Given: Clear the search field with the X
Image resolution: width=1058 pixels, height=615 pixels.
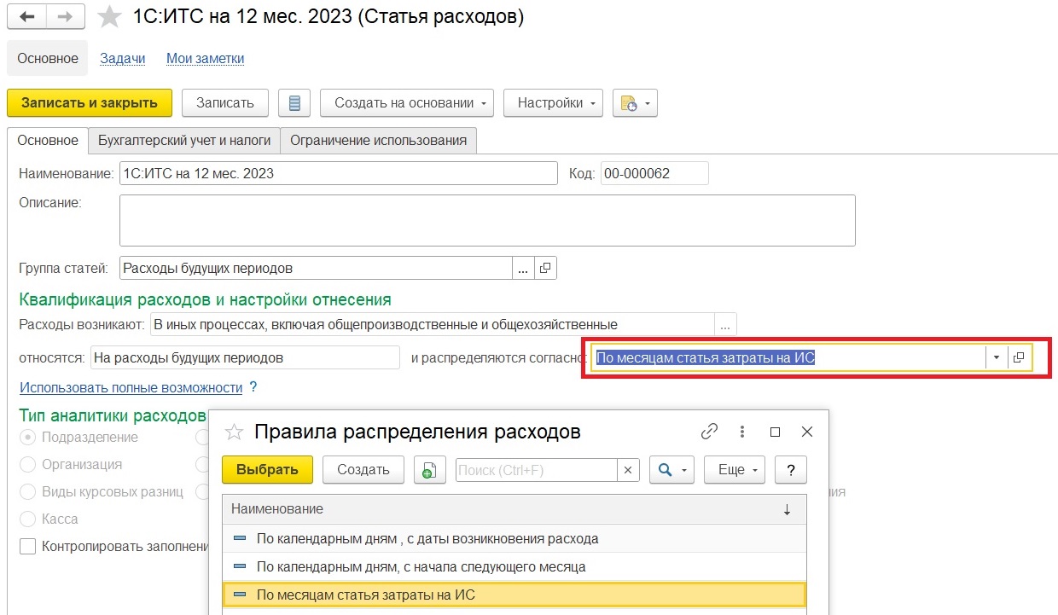Looking at the screenshot, I should [x=628, y=470].
